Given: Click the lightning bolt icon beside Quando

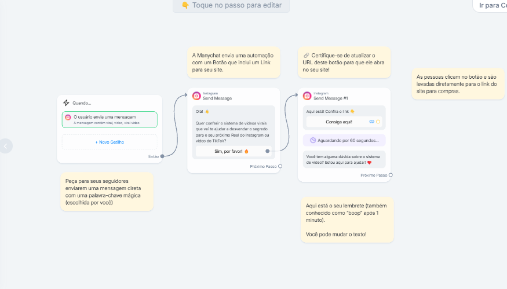Looking at the screenshot, I should click(x=66, y=103).
